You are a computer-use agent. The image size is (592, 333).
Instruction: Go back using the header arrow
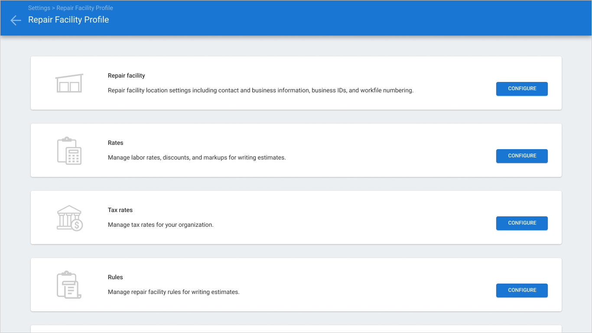tap(16, 20)
